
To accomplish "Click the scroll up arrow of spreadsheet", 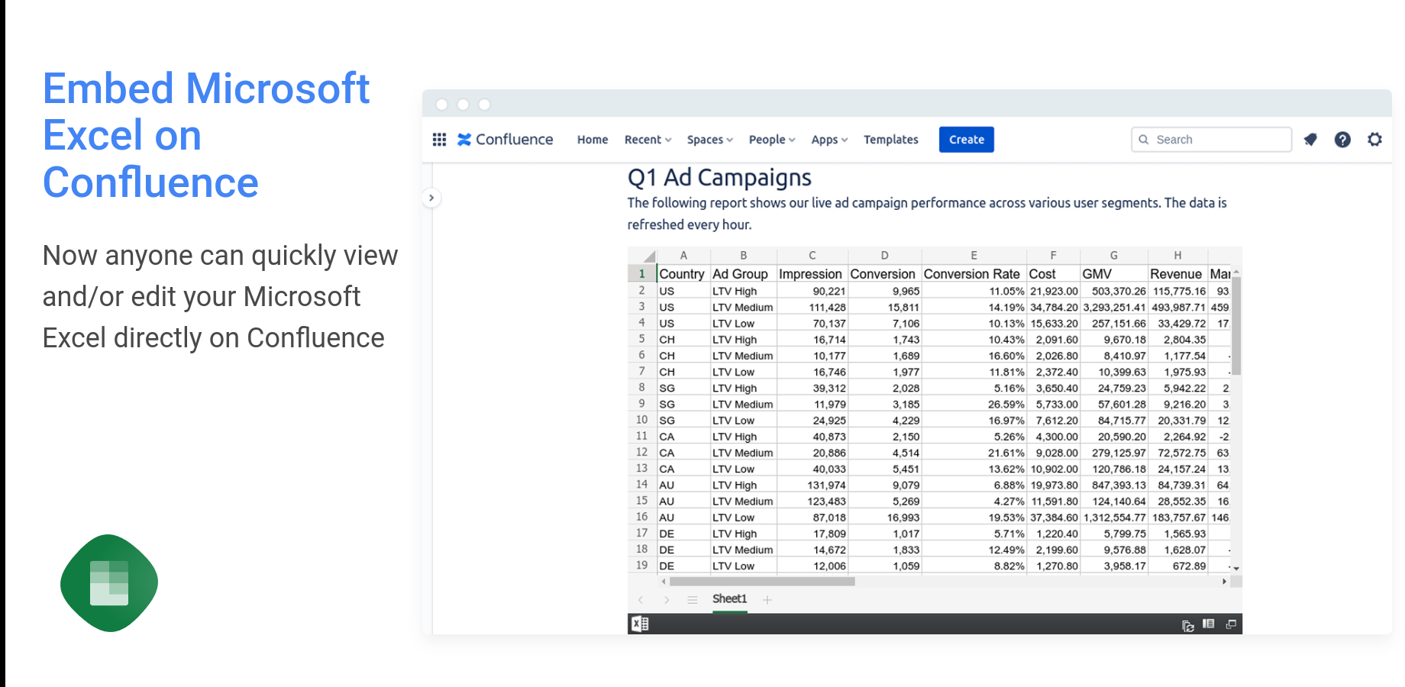I will tap(1236, 272).
